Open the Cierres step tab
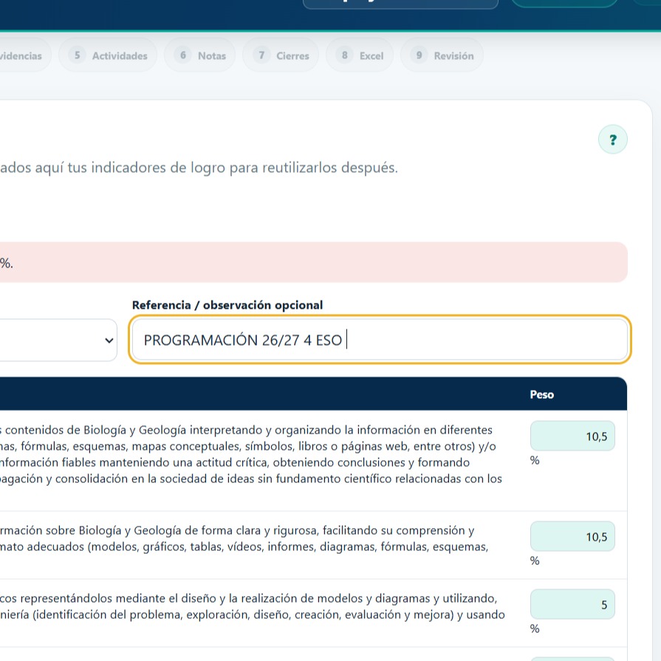The height and width of the screenshot is (661, 661). click(x=281, y=55)
